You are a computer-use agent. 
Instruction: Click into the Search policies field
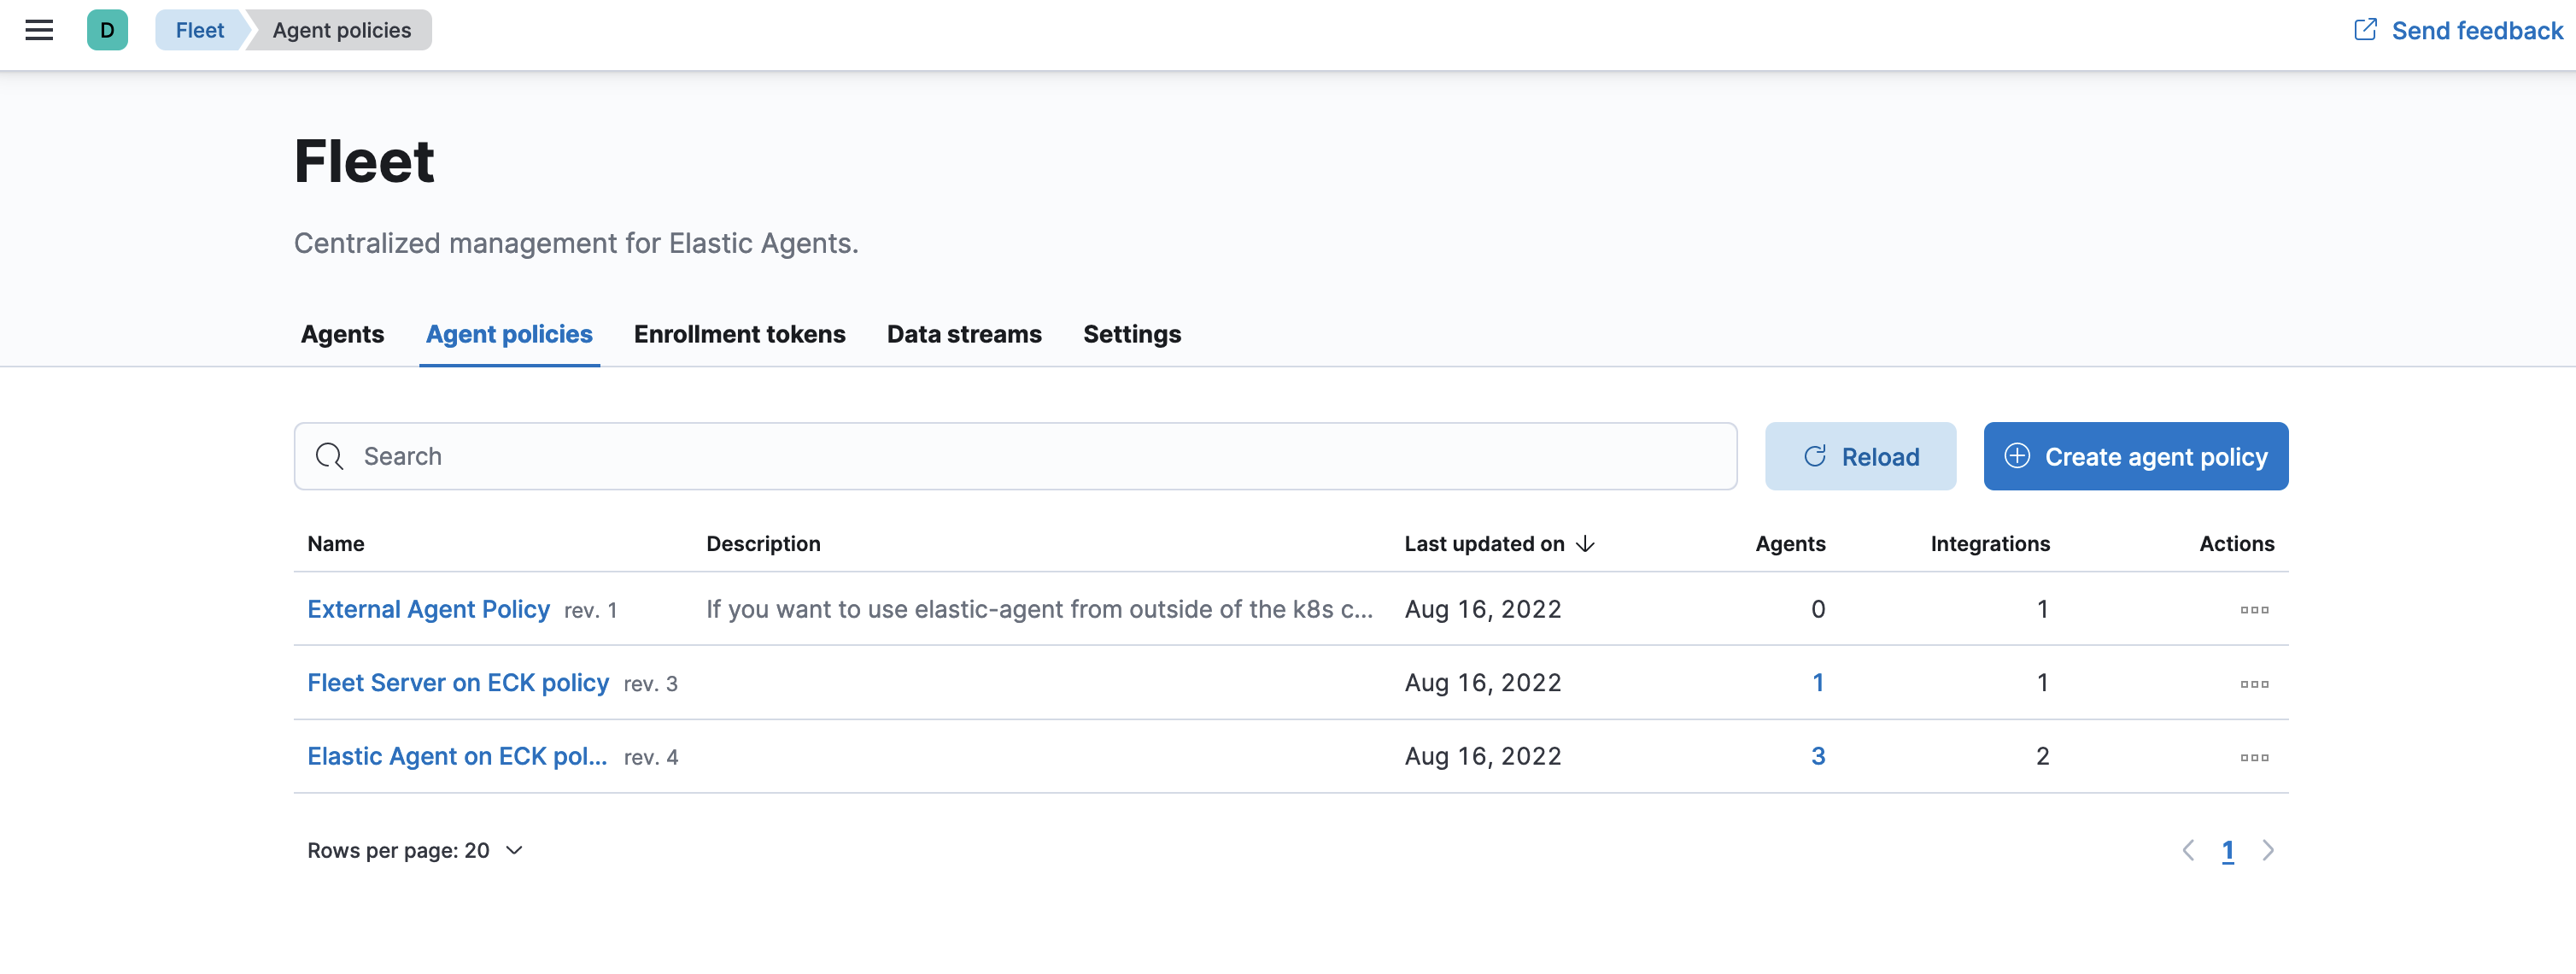(x=1015, y=456)
